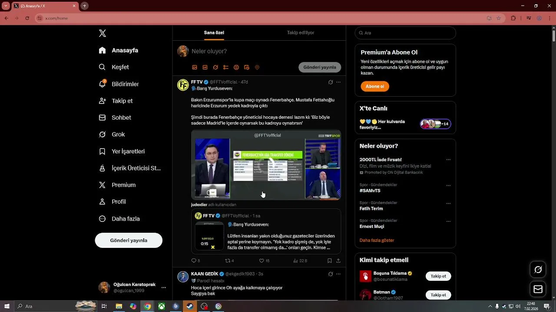
Task: Open a new Chrome tab
Action: click(85, 6)
